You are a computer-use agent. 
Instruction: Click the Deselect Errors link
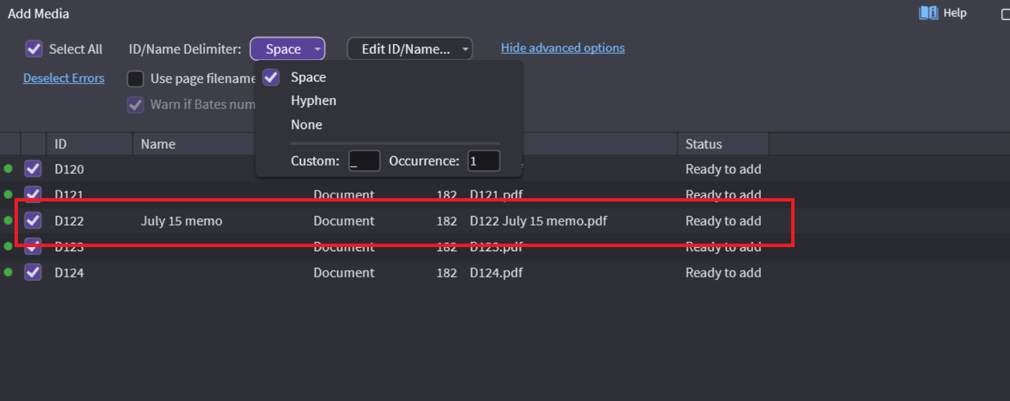coord(64,78)
